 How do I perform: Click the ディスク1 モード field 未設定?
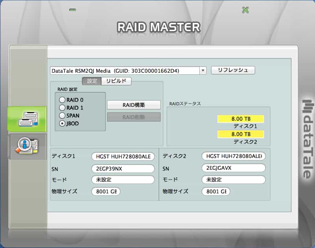[123, 180]
